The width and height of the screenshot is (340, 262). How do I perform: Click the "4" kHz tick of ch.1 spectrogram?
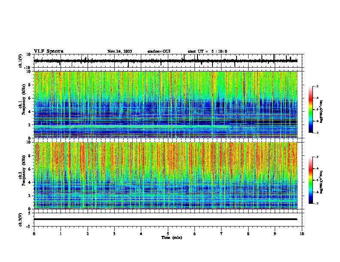pyautogui.click(x=30, y=112)
